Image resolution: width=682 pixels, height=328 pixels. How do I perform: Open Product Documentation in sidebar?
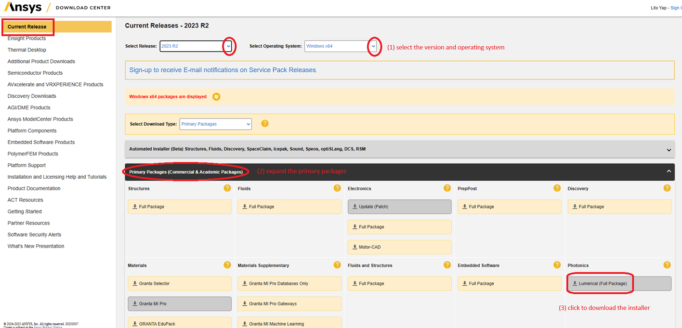pyautogui.click(x=34, y=188)
